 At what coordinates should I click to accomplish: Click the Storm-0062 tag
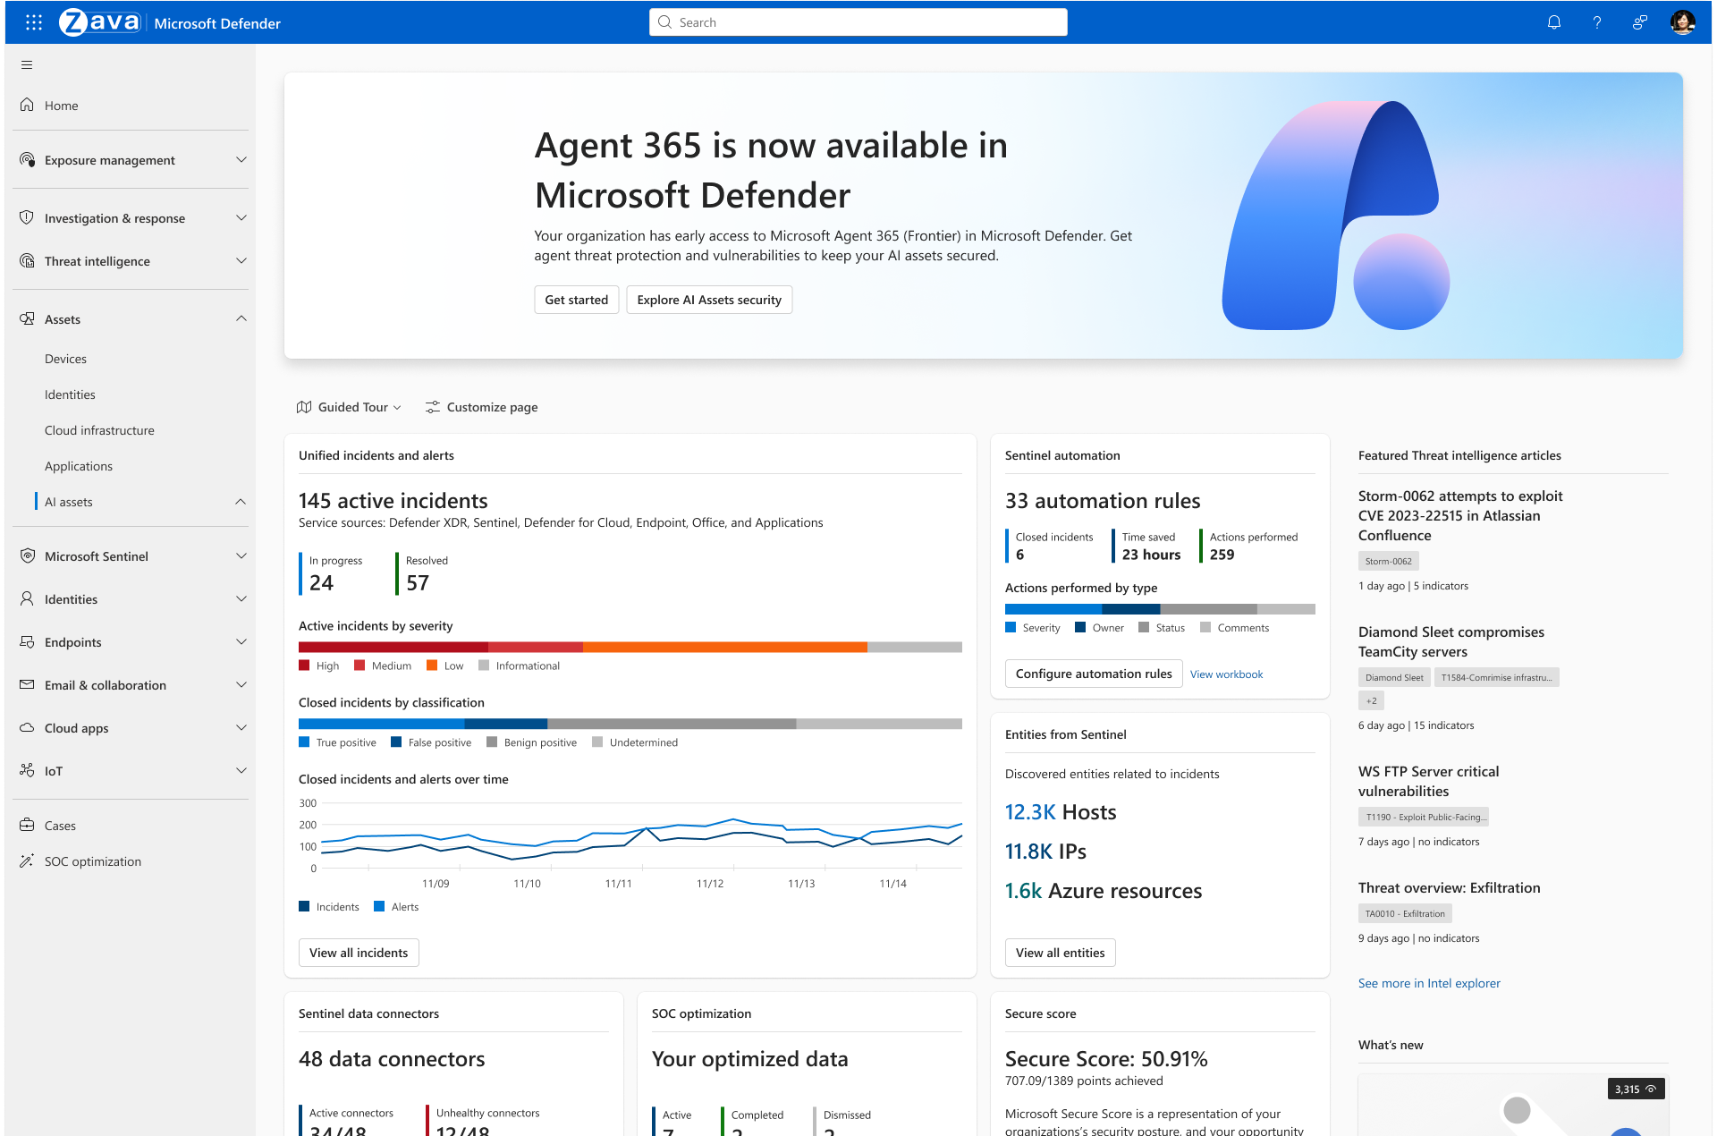pyautogui.click(x=1388, y=561)
